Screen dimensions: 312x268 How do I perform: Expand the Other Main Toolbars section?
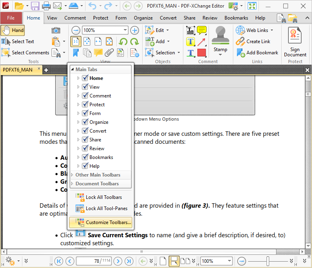coord(98,175)
